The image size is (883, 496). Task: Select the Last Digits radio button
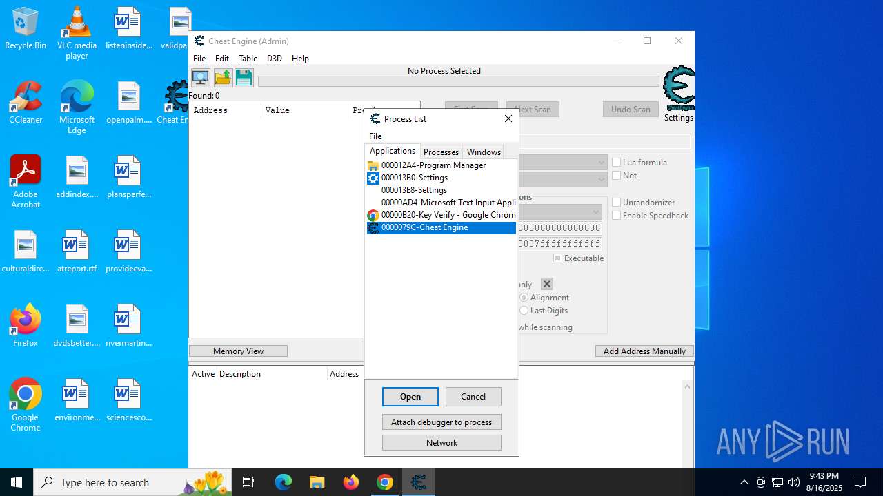(x=524, y=311)
